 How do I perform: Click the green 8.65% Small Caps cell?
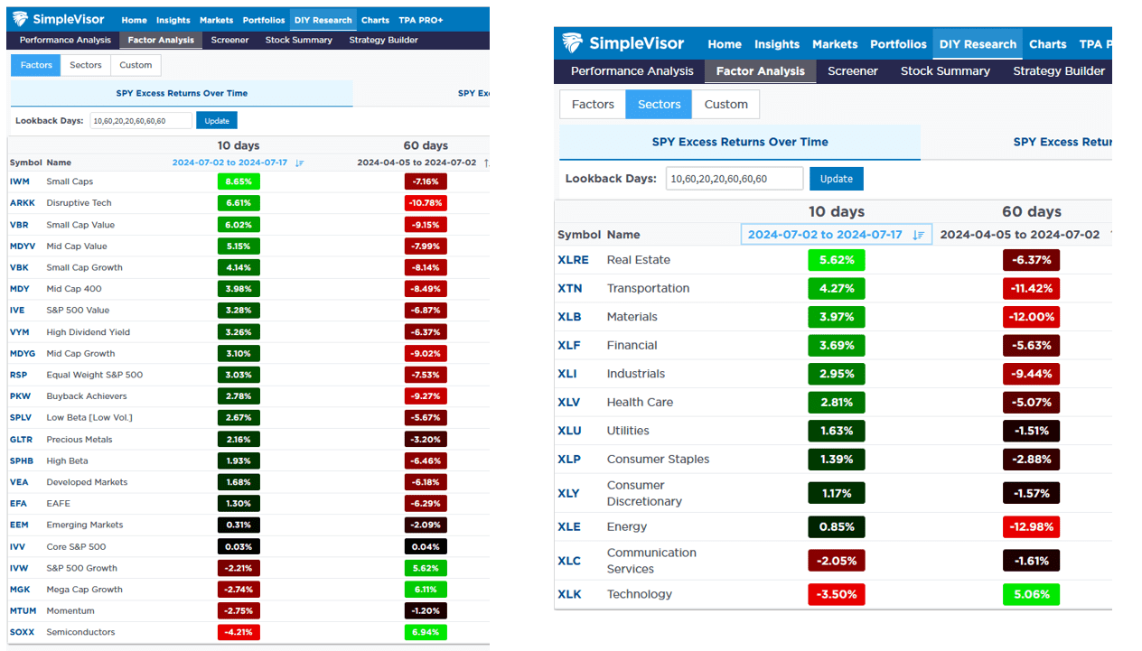coord(239,181)
